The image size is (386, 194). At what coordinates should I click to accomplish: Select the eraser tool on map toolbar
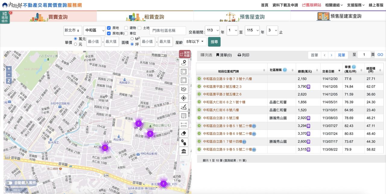pos(184,133)
